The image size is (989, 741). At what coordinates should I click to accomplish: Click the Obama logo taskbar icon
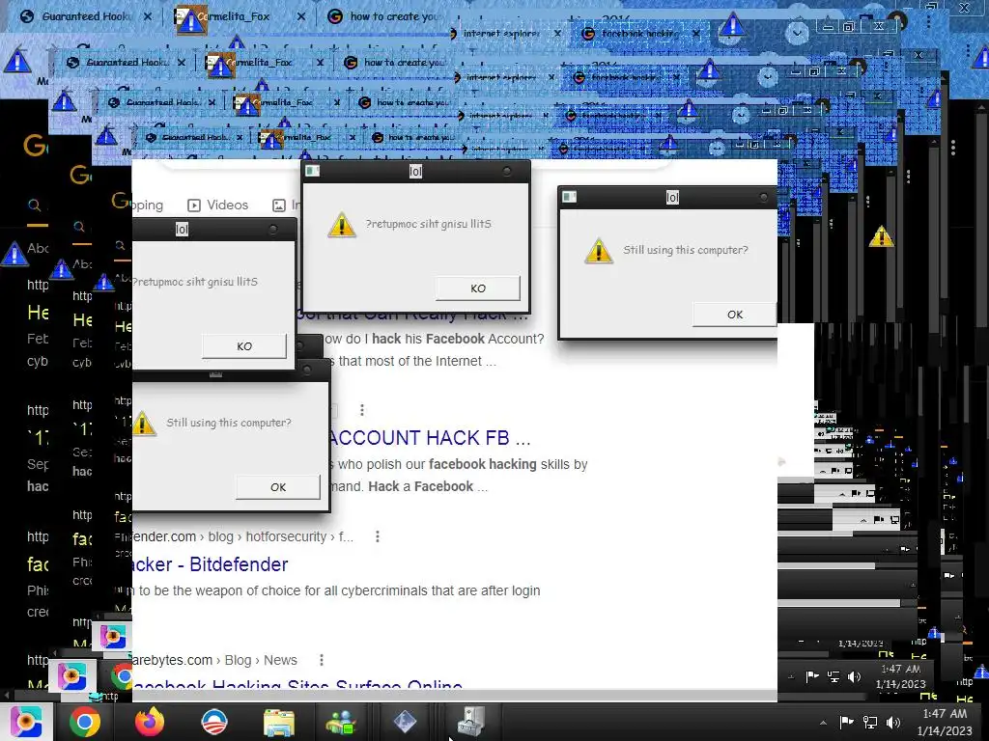click(214, 722)
